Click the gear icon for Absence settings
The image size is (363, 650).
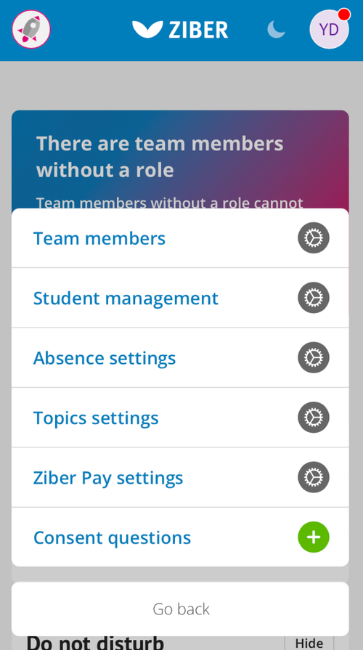coord(314,357)
